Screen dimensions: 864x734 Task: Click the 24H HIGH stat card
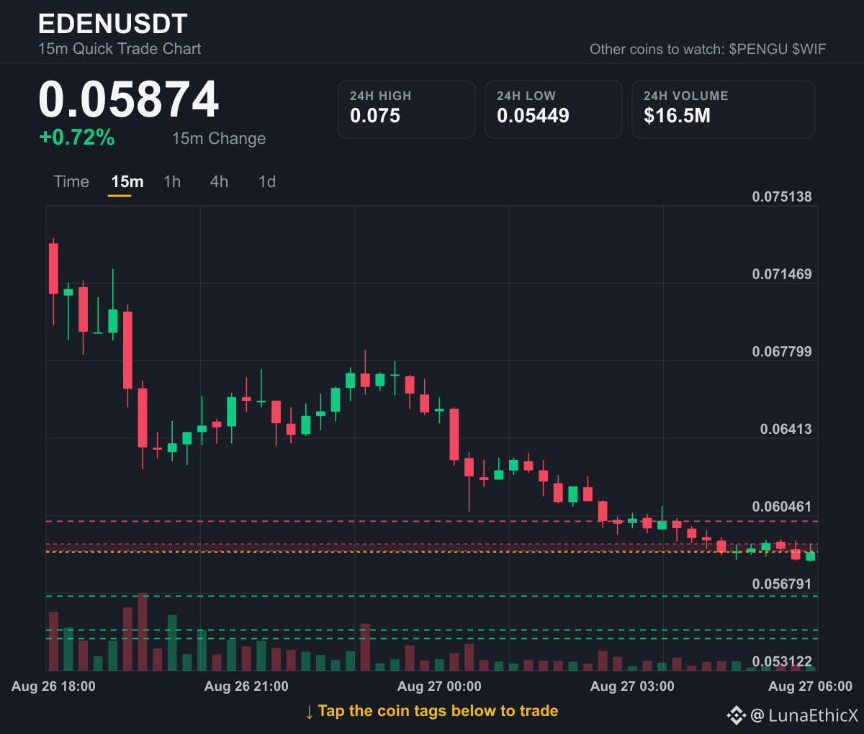tap(407, 109)
